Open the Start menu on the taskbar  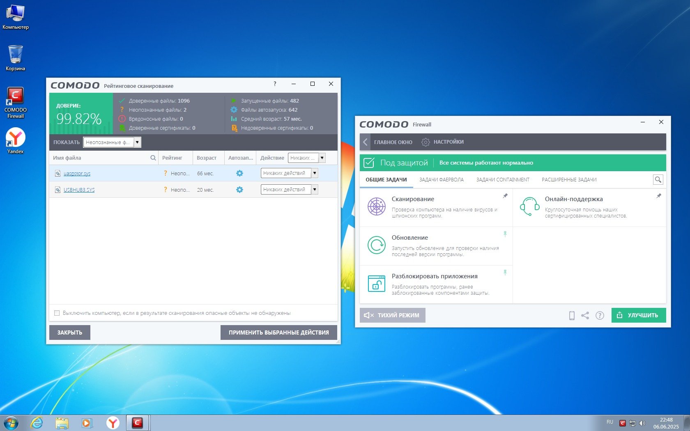tap(11, 423)
